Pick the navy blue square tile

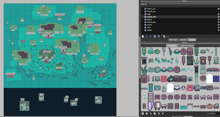216,79
